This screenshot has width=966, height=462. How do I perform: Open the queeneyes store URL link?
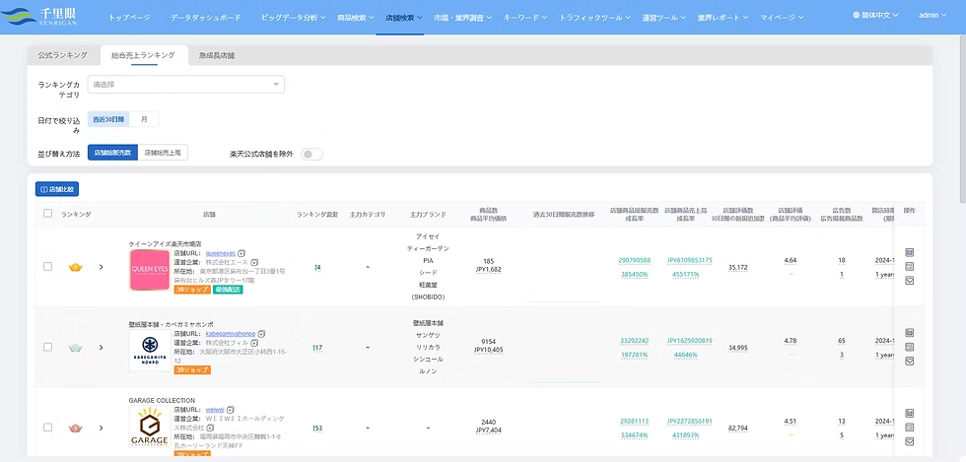pos(221,253)
